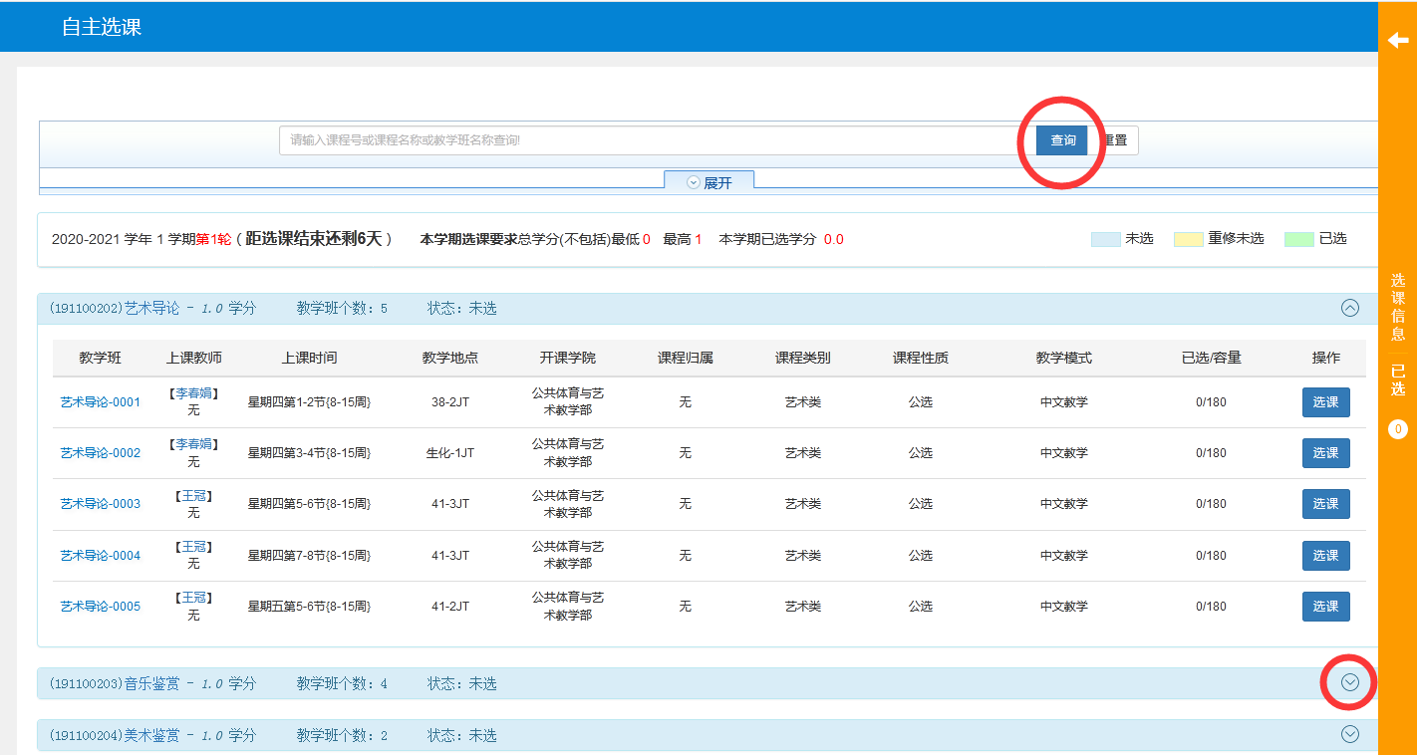Open the 展开 filter tab
Screen dimensions: 1417x755
pyautogui.click(x=709, y=182)
